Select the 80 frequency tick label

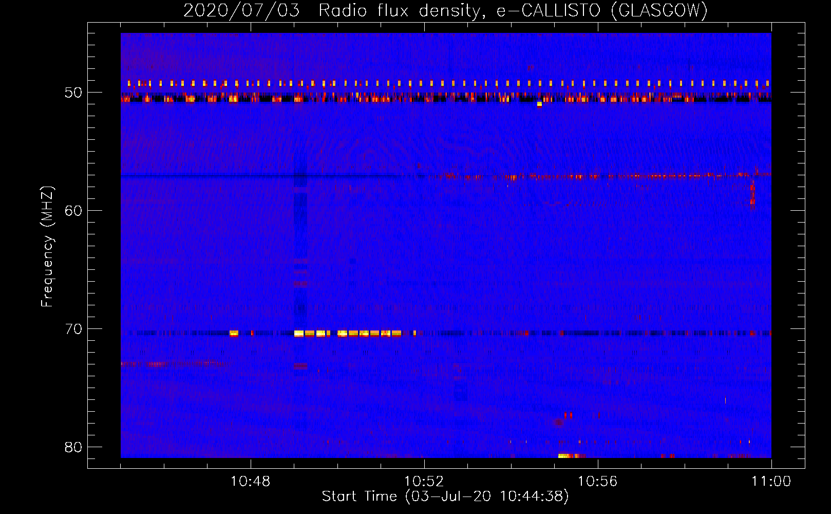tap(73, 447)
